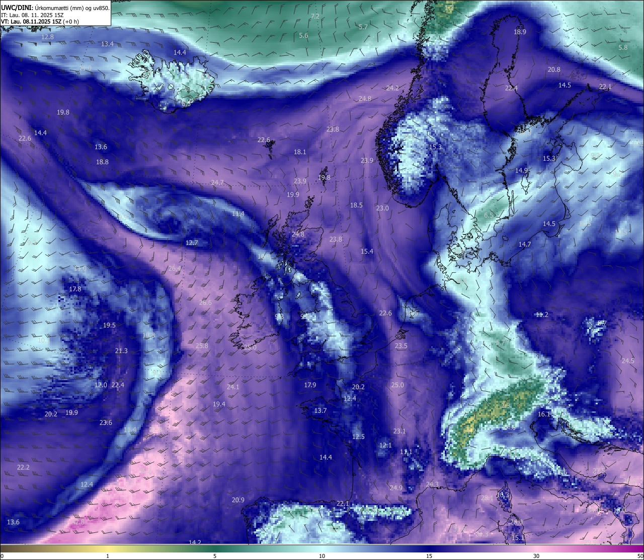Click the 17.9 value in the English Channel area
This screenshot has width=644, height=560.
(x=310, y=385)
